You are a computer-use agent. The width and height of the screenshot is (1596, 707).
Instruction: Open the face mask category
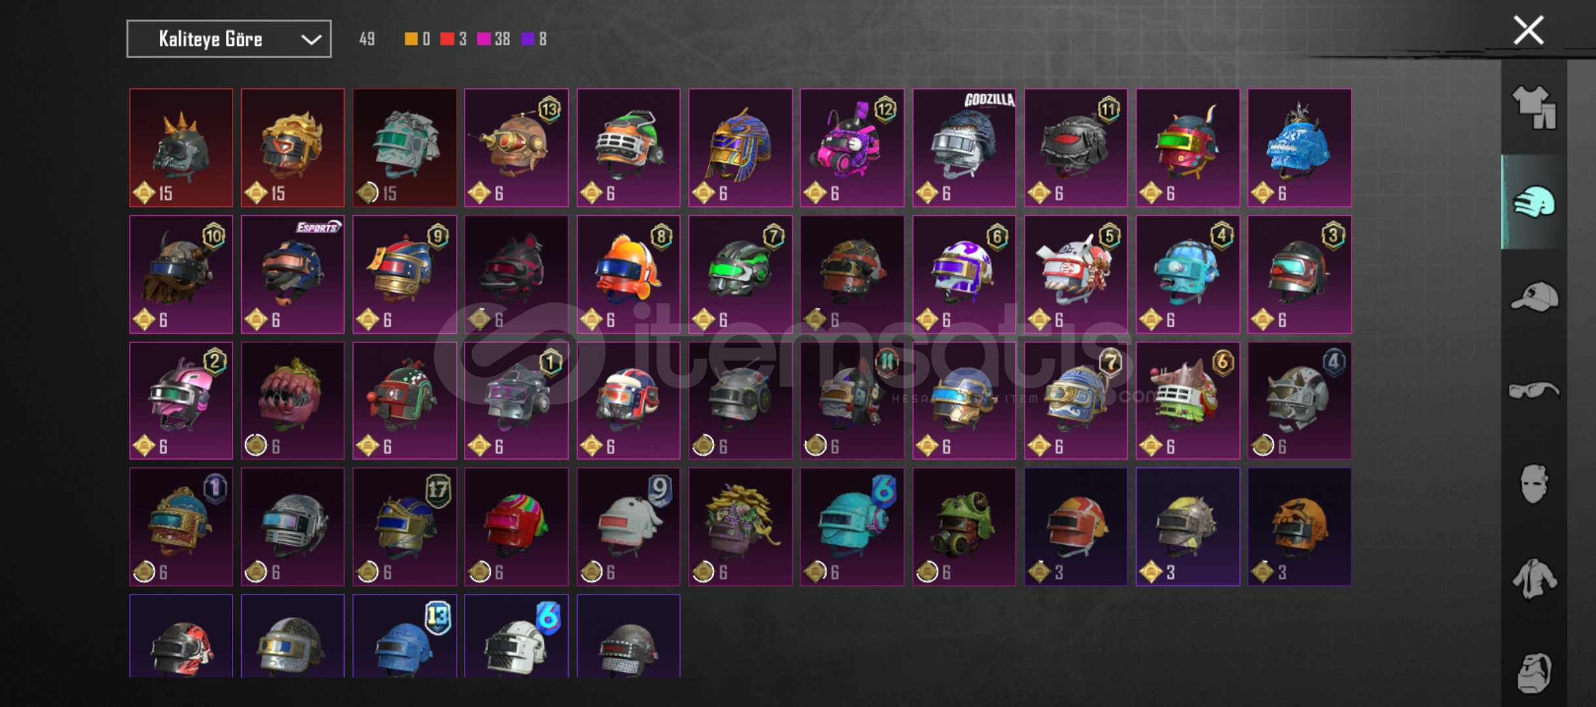1534,484
